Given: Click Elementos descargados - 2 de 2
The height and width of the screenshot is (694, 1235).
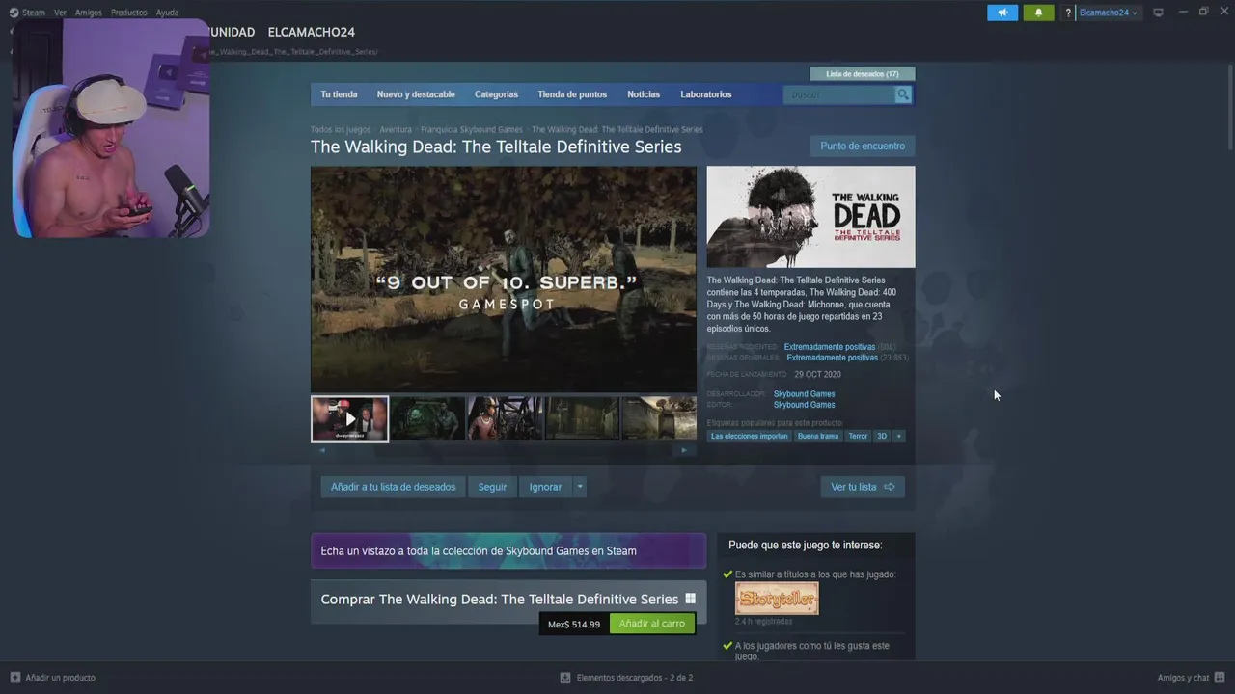Looking at the screenshot, I should tap(635, 678).
